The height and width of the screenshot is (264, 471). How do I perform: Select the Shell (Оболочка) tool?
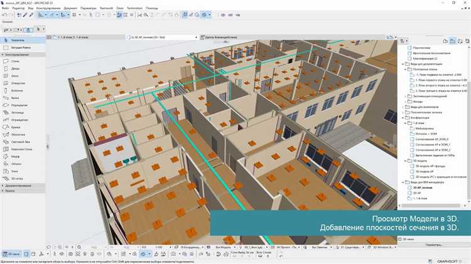pyautogui.click(x=23, y=134)
